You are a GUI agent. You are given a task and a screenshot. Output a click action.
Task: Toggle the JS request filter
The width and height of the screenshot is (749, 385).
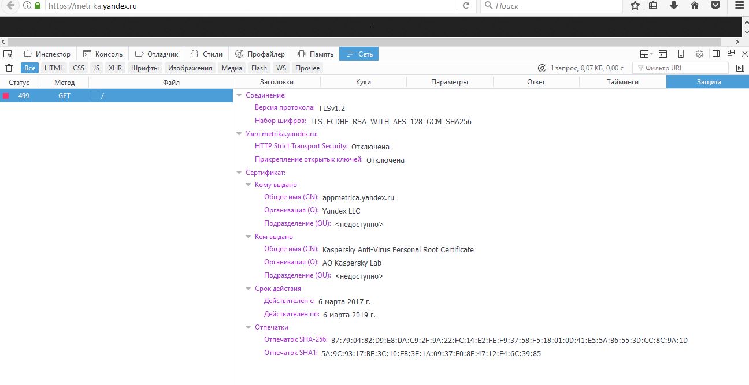[x=97, y=68]
